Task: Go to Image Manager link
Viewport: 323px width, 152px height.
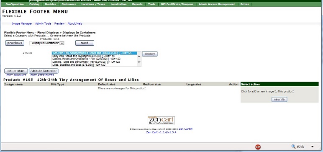Action: [x=22, y=24]
